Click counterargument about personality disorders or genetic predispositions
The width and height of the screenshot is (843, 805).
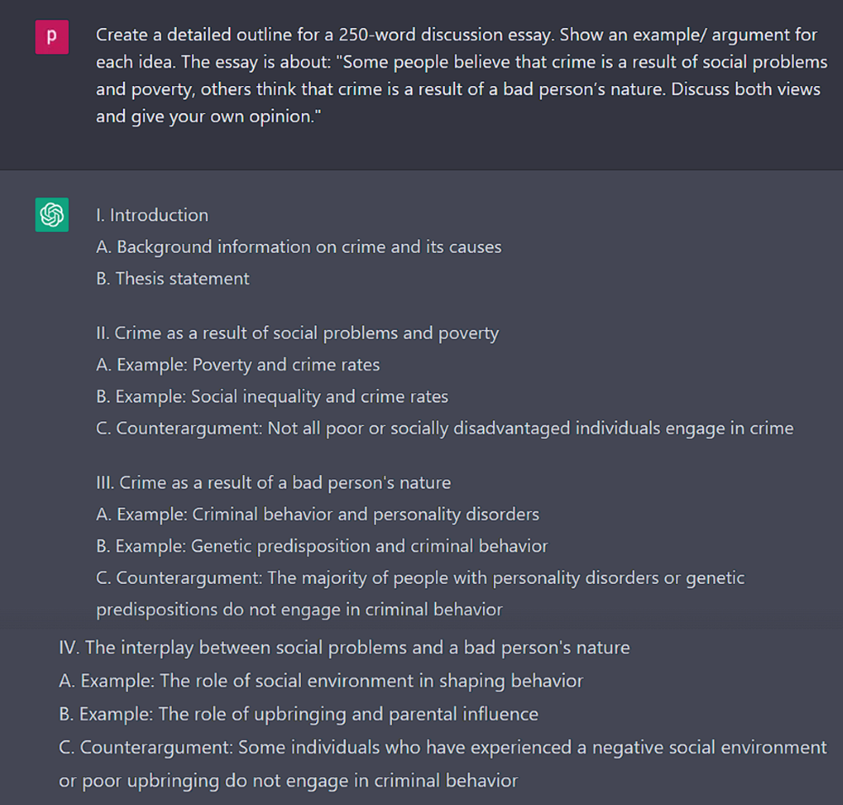coord(421,593)
